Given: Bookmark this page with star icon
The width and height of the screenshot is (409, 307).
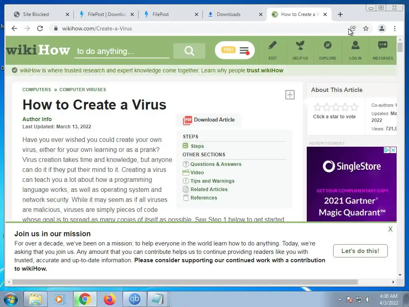Looking at the screenshot, I should coord(366,28).
